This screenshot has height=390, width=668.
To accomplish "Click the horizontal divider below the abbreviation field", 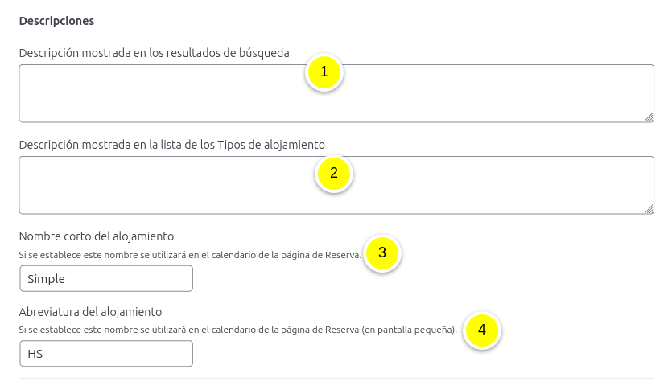I will click(x=336, y=378).
